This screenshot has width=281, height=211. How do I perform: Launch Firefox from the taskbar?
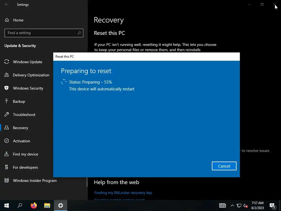(33, 206)
